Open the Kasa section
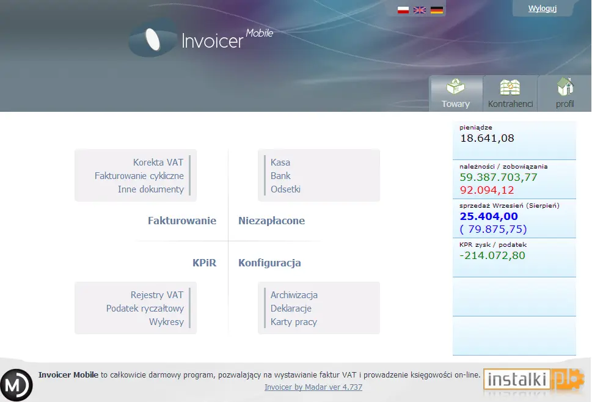The height and width of the screenshot is (402, 592). point(280,163)
